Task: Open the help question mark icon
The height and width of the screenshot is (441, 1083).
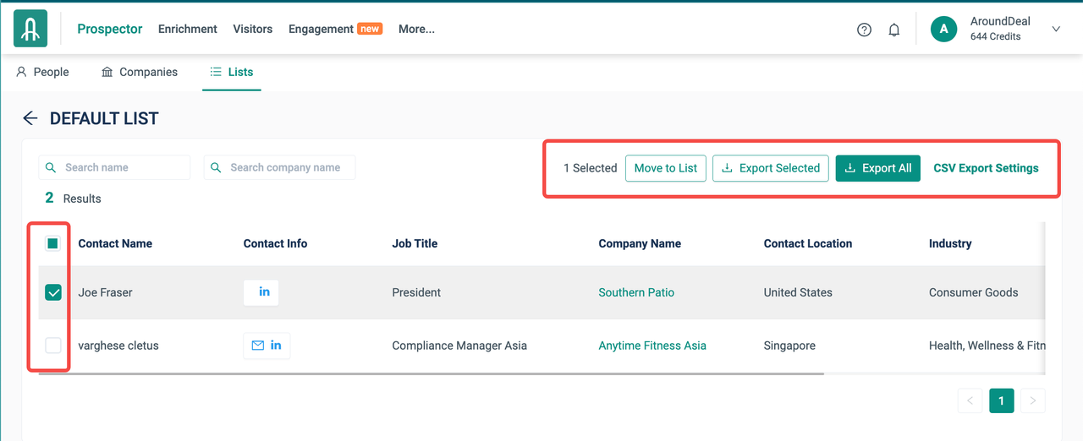Action: [x=864, y=30]
